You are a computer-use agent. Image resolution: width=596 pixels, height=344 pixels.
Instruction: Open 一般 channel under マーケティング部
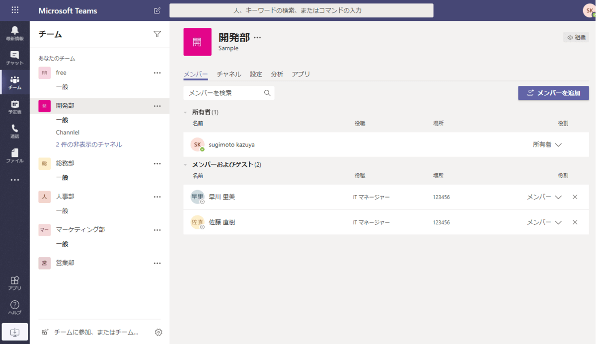click(x=62, y=244)
